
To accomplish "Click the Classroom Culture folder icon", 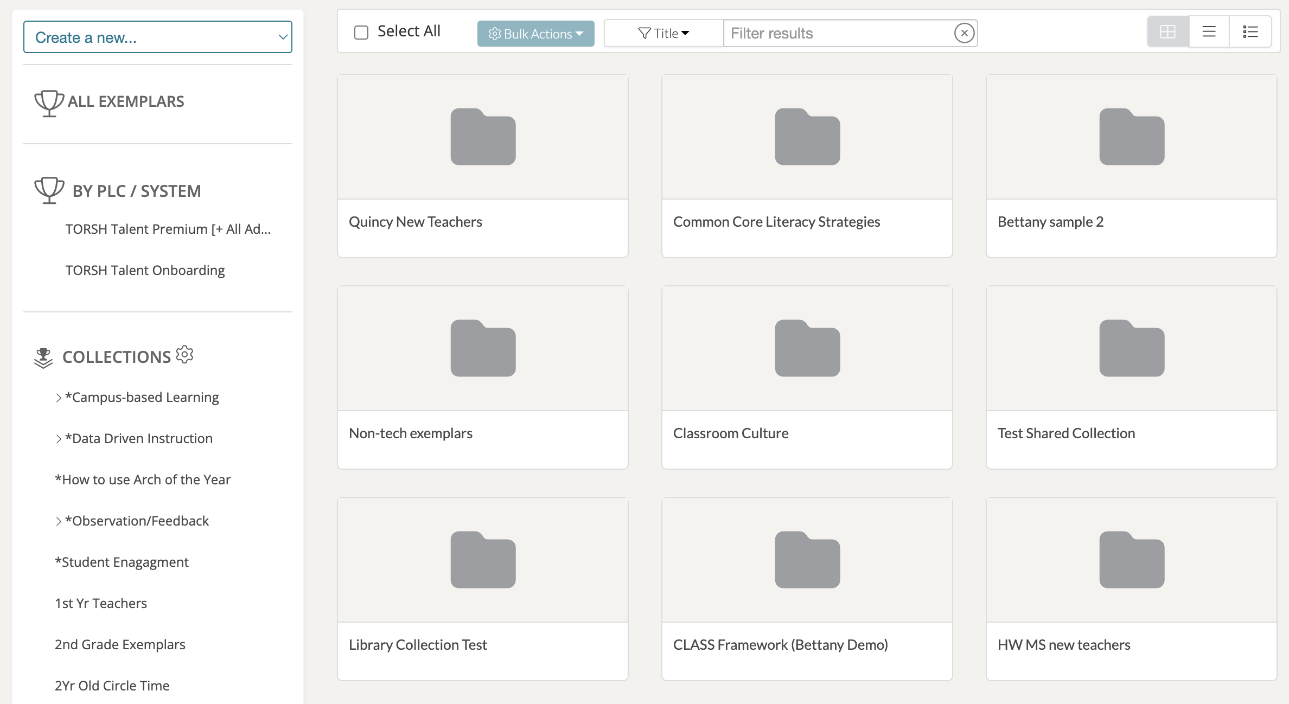I will click(807, 348).
